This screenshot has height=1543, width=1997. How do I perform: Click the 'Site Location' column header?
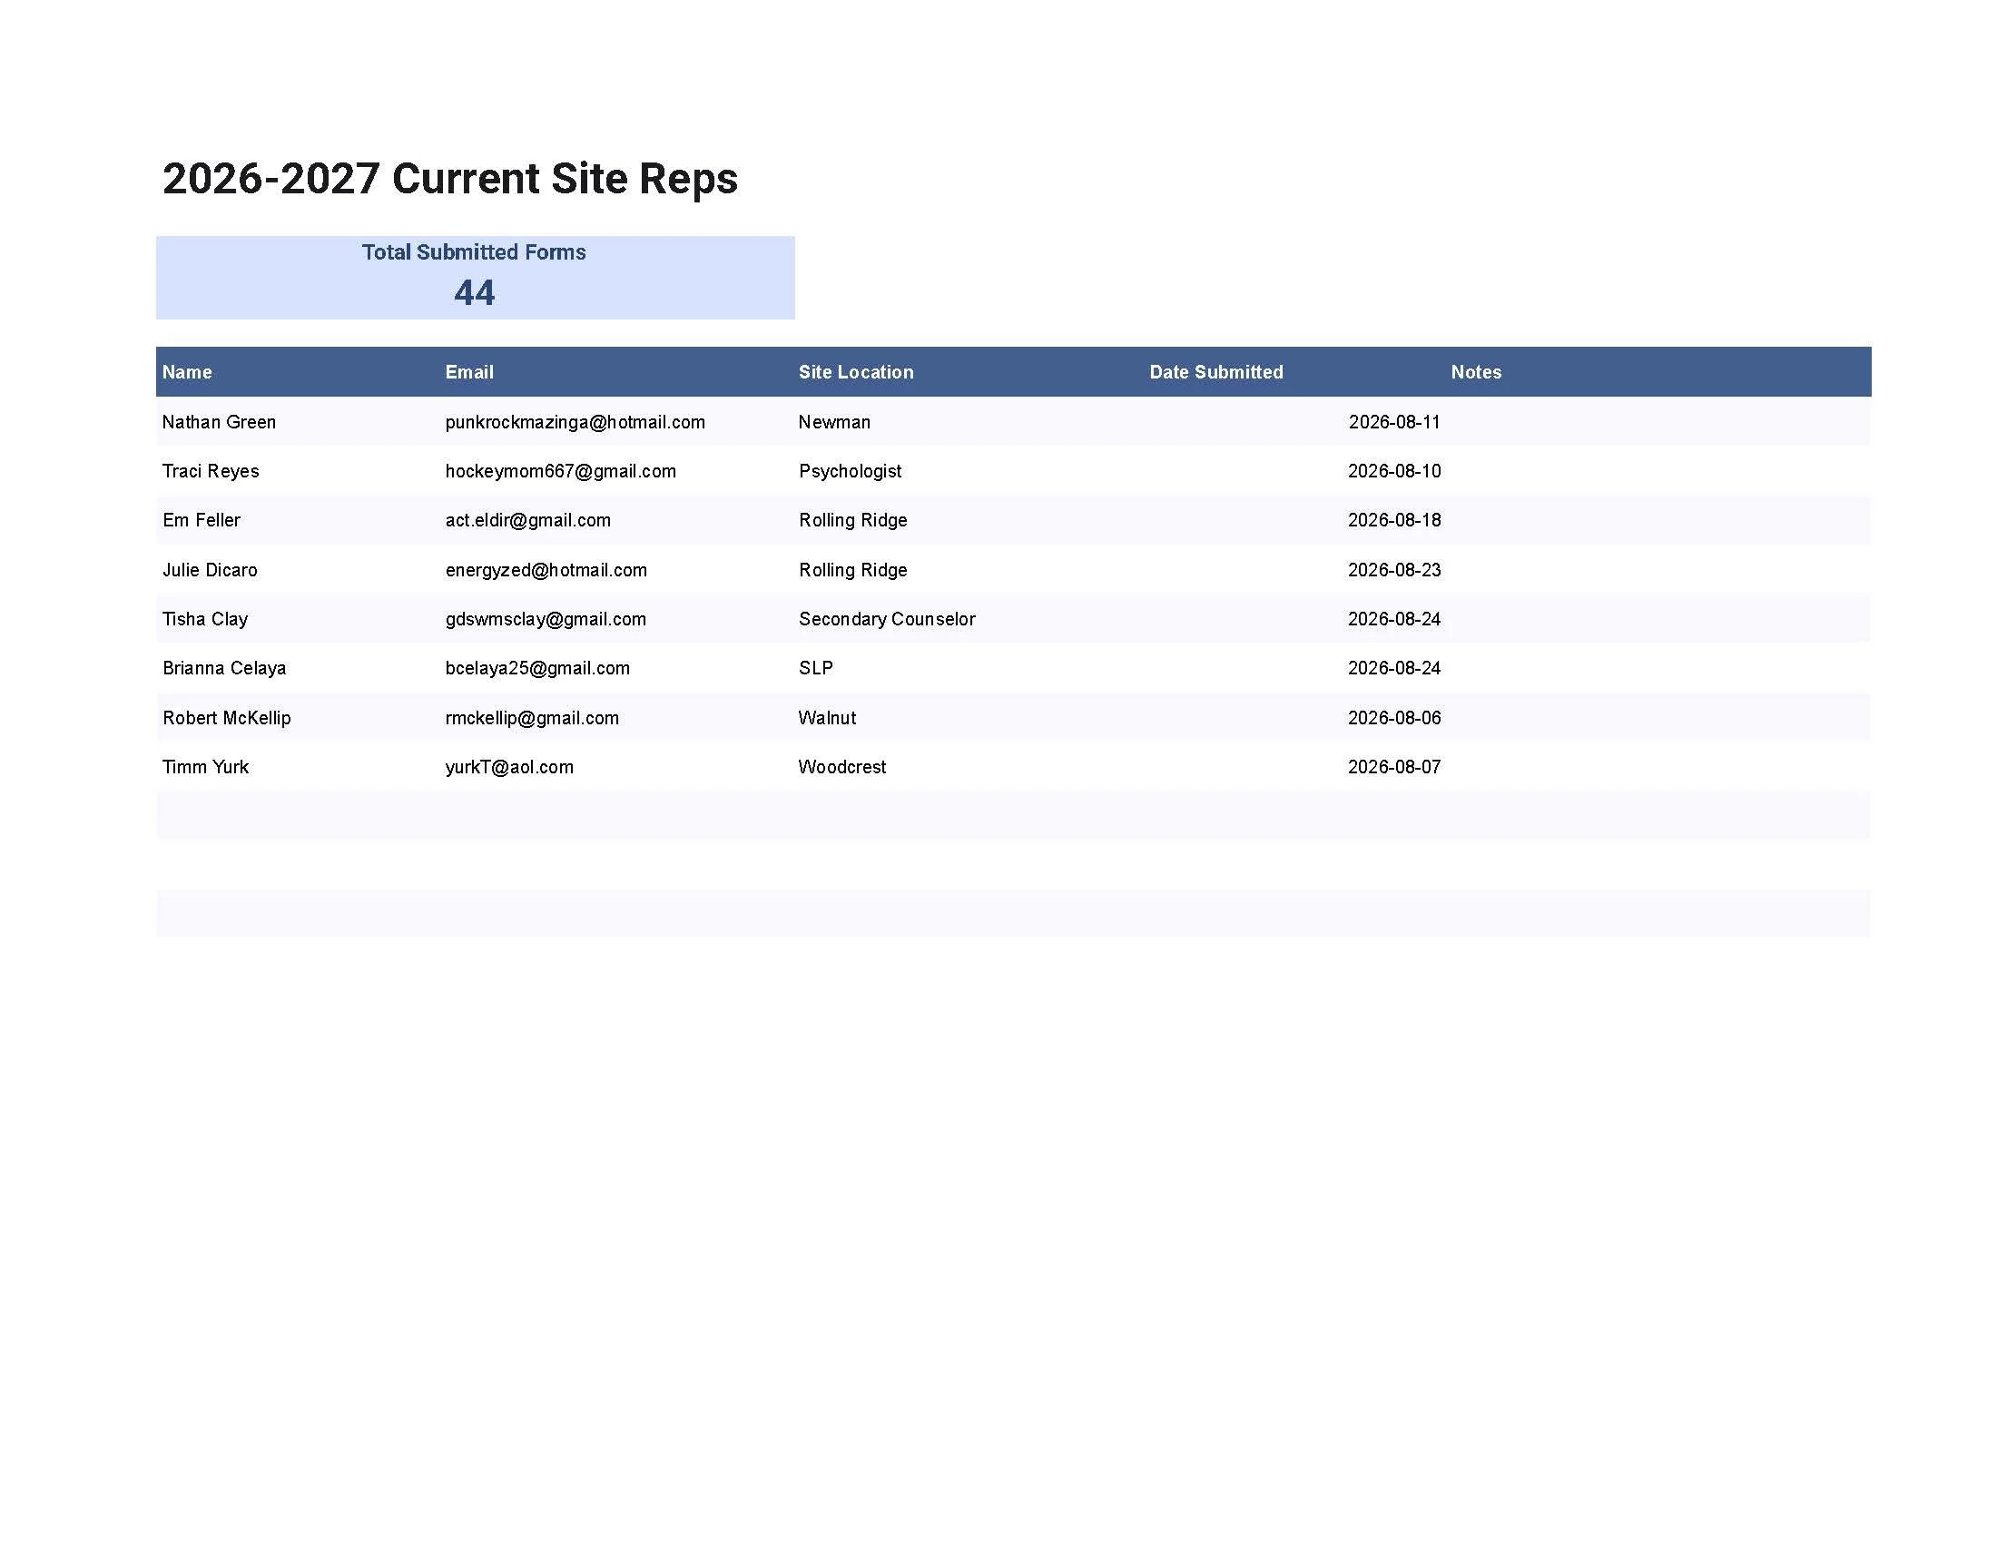[x=856, y=372]
